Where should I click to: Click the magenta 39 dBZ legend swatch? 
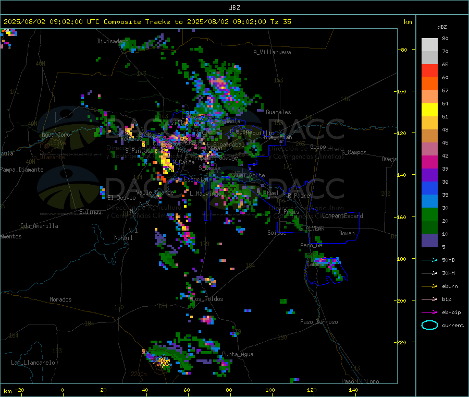pyautogui.click(x=429, y=162)
